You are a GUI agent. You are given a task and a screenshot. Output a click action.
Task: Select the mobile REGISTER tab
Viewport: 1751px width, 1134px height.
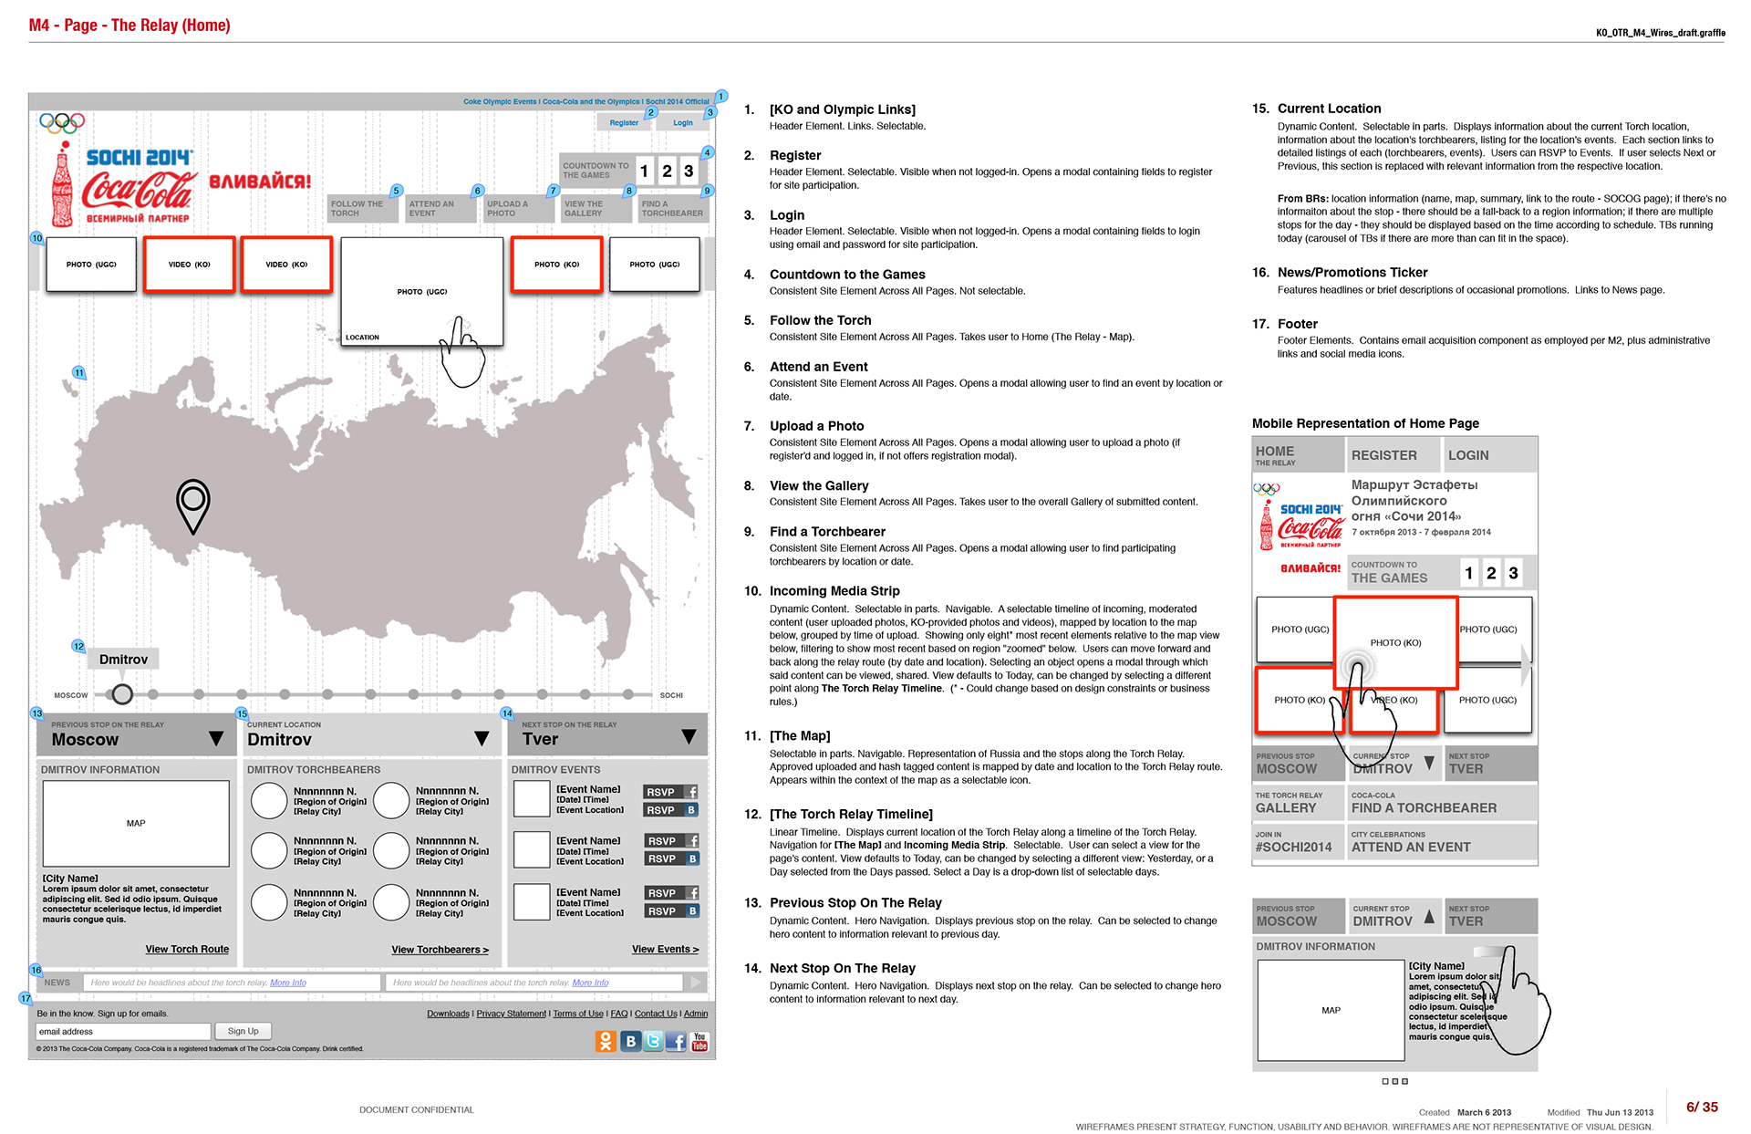coord(1394,454)
